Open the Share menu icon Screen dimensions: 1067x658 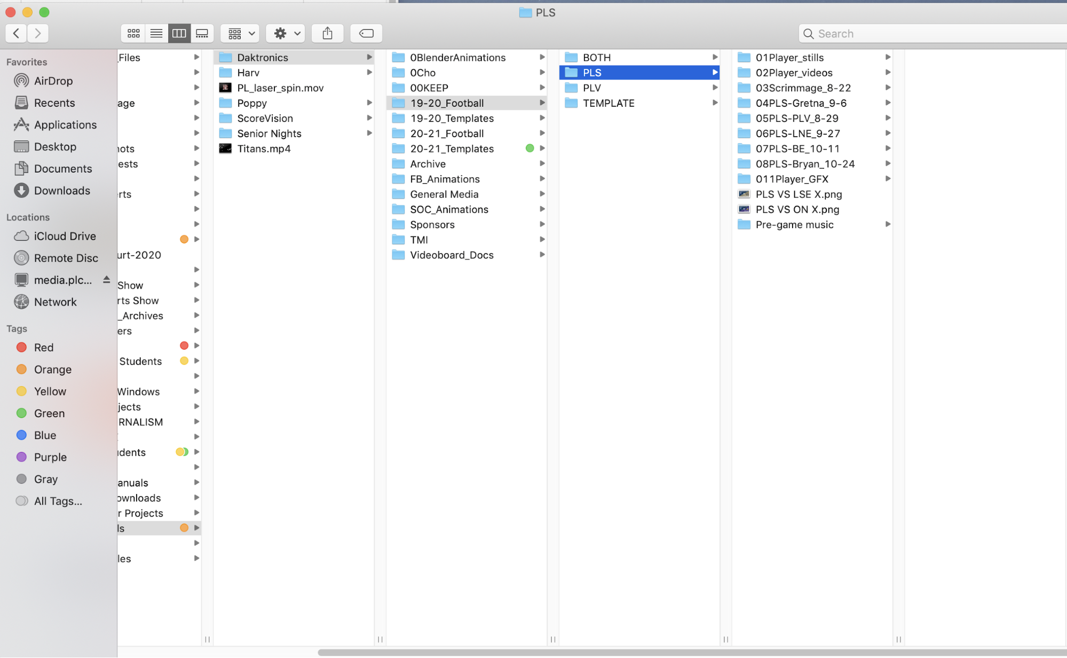(x=328, y=34)
